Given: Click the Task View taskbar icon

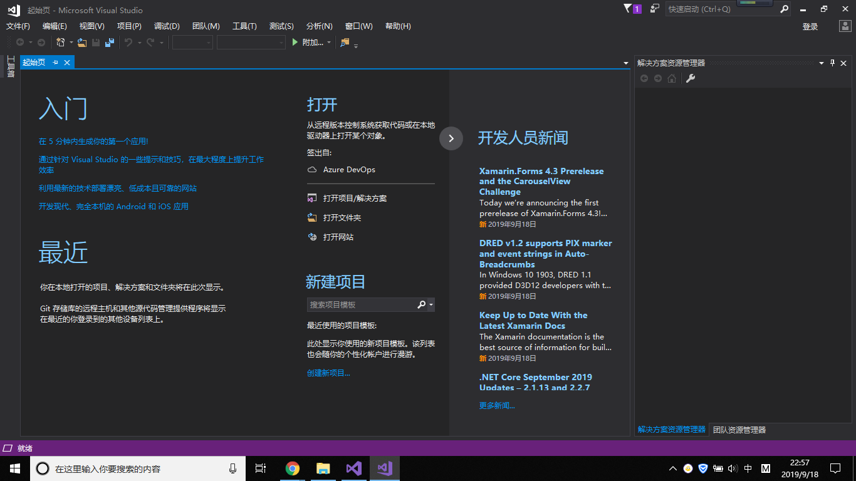Looking at the screenshot, I should (x=261, y=468).
